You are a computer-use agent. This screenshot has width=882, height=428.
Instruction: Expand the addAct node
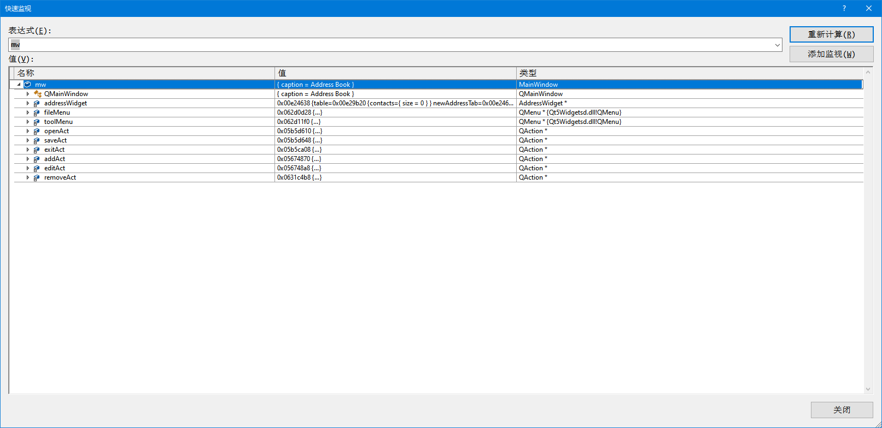28,159
